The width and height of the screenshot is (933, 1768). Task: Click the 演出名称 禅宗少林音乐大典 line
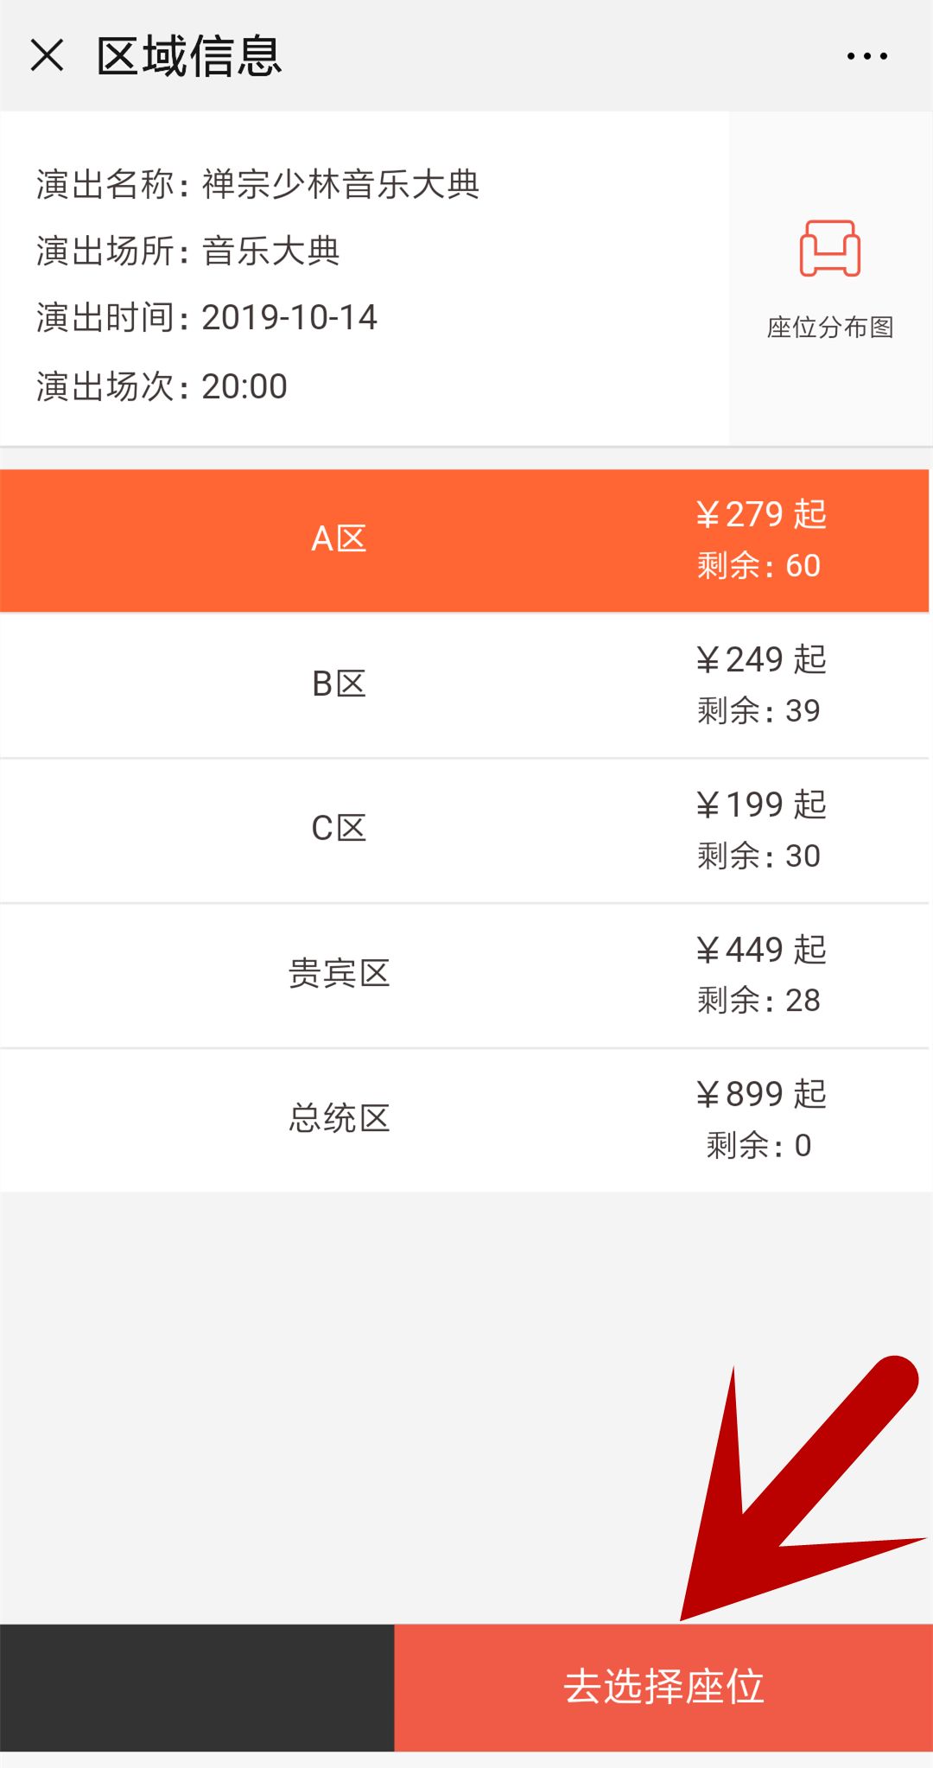click(x=257, y=184)
